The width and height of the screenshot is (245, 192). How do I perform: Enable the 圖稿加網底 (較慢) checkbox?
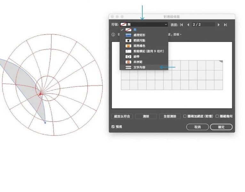click(x=185, y=116)
